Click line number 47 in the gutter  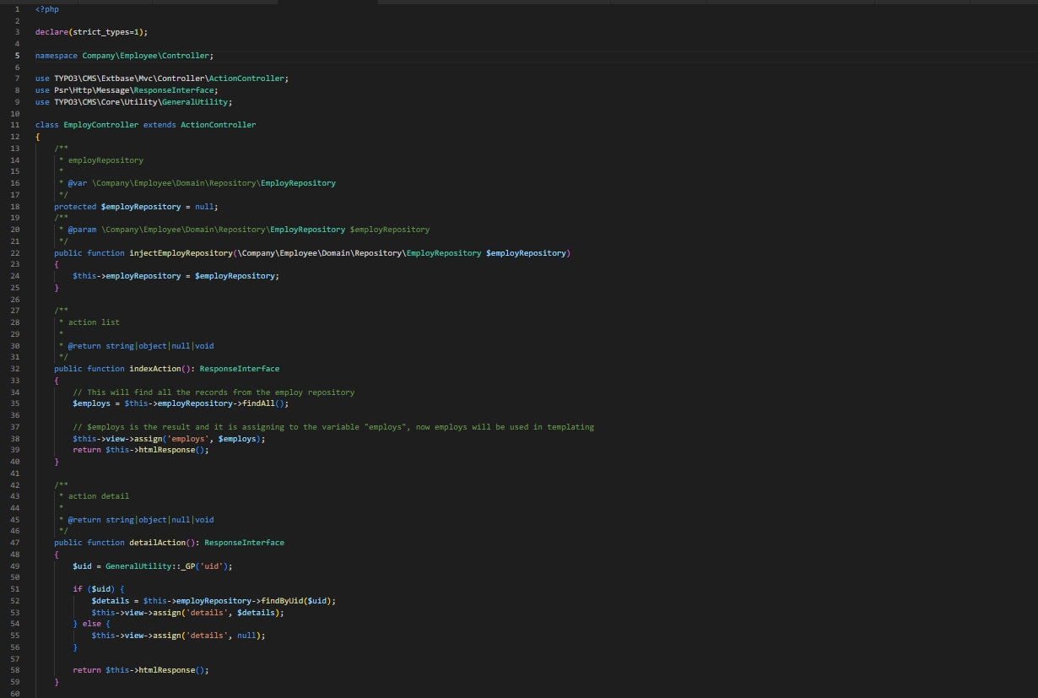(x=15, y=543)
